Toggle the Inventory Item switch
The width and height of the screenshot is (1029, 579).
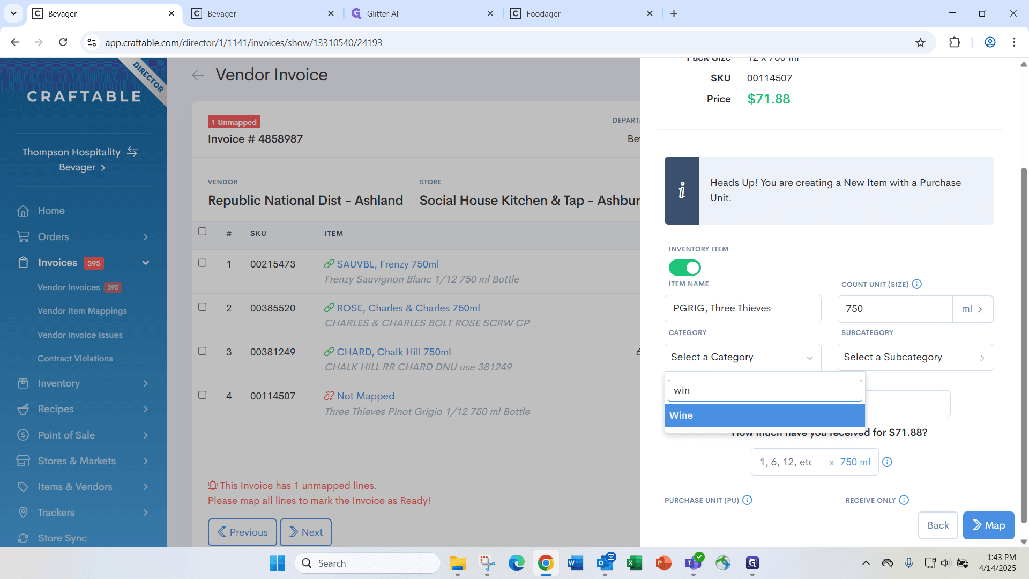684,267
